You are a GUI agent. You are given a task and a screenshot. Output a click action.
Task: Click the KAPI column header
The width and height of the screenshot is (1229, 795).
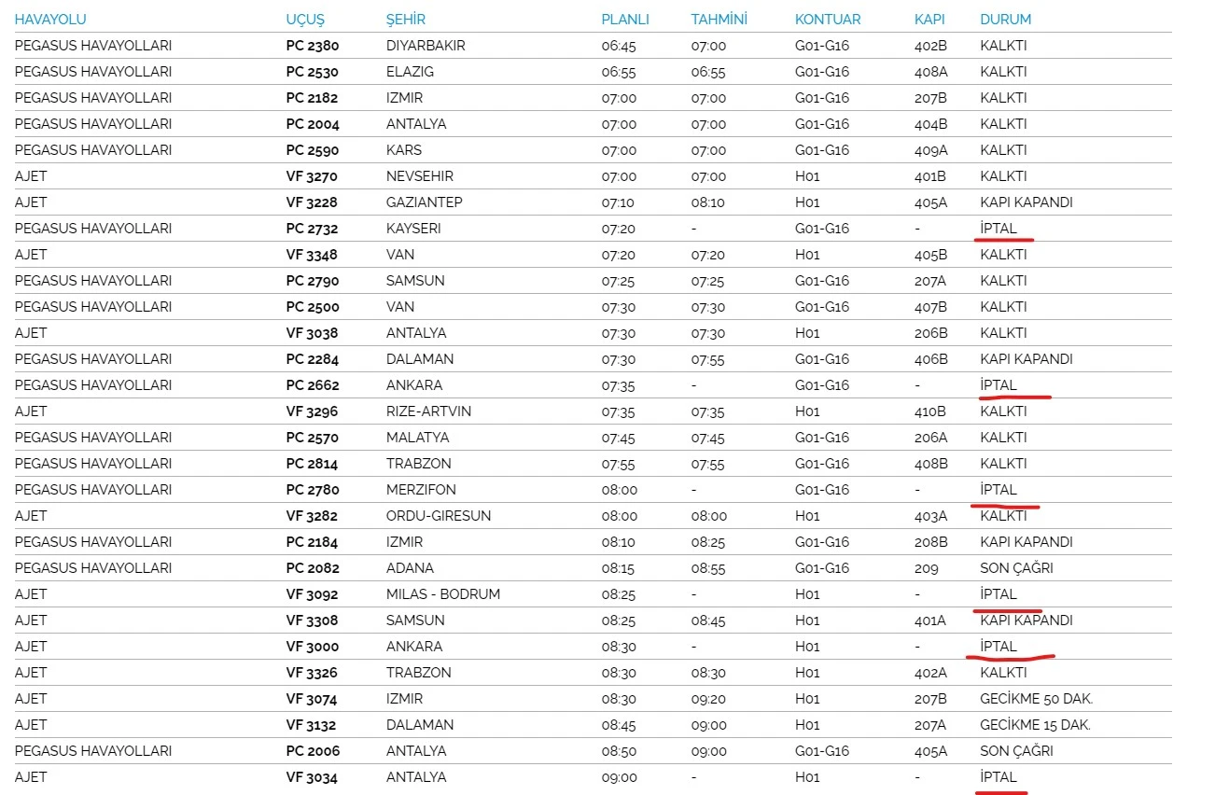[x=931, y=19]
